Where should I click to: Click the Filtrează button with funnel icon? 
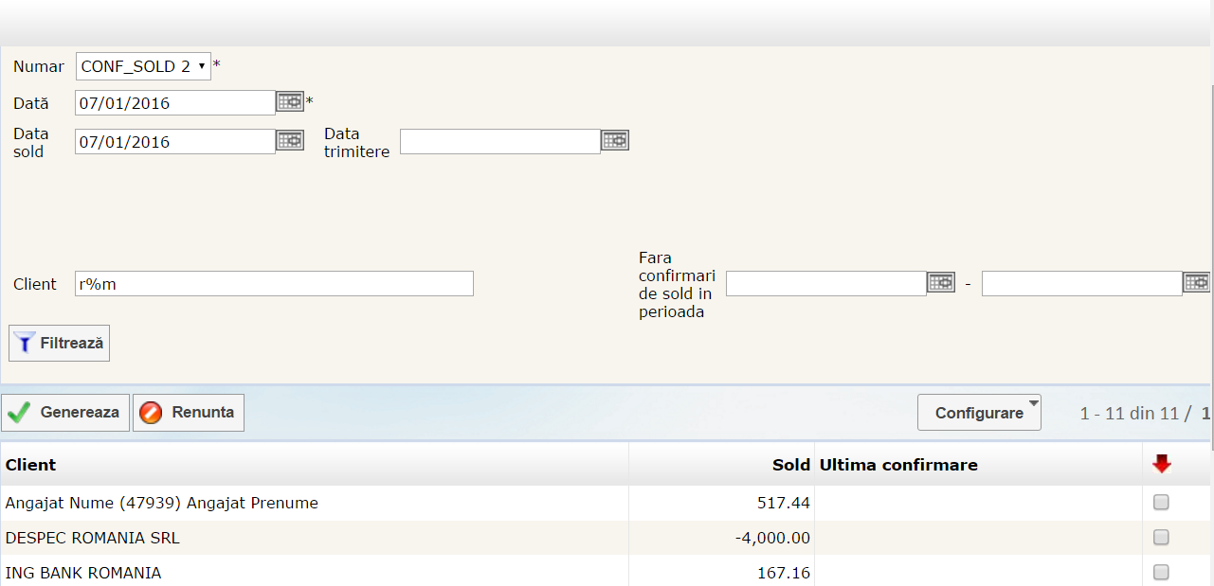click(x=60, y=343)
